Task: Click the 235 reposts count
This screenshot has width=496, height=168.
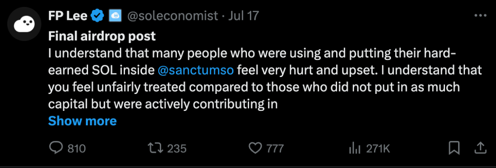Action: pyautogui.click(x=177, y=148)
